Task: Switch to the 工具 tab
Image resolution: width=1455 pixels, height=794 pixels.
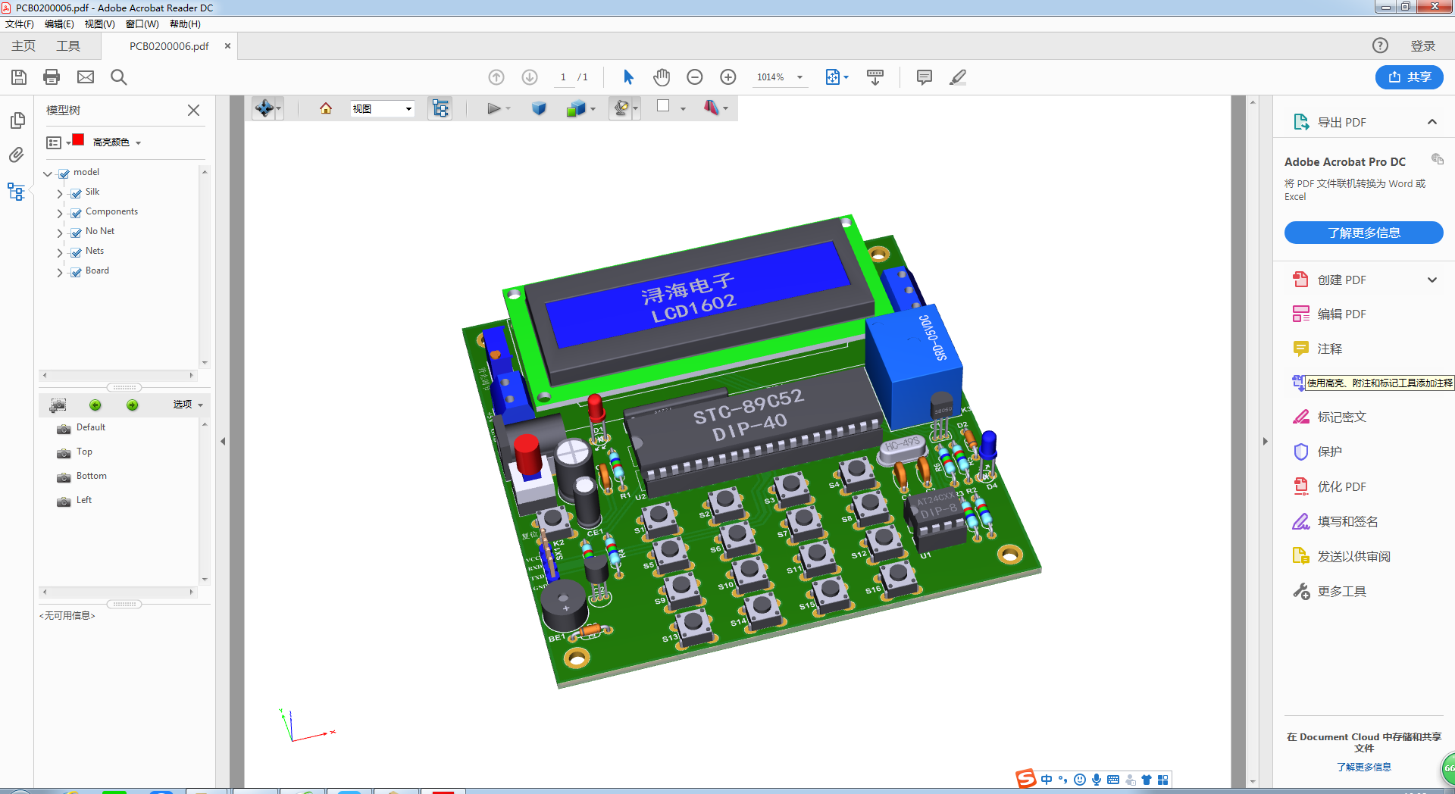Action: point(68,45)
